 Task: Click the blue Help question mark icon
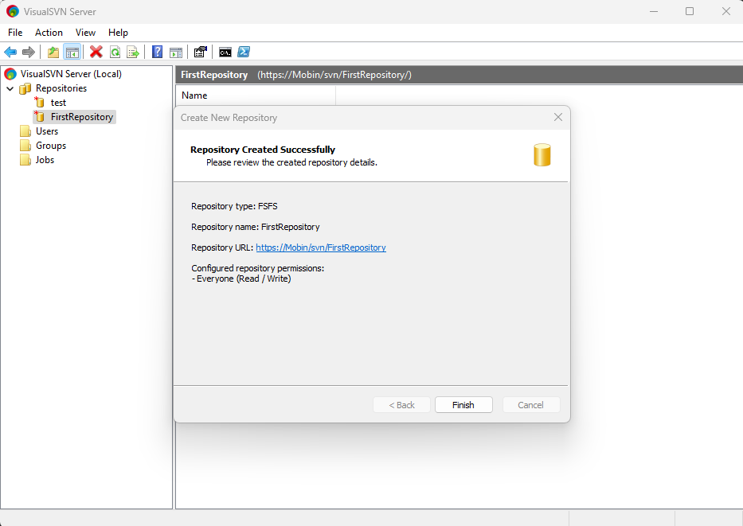[x=157, y=52]
